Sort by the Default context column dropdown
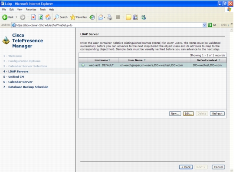Viewport: 249px width, 172px height. click(x=220, y=60)
